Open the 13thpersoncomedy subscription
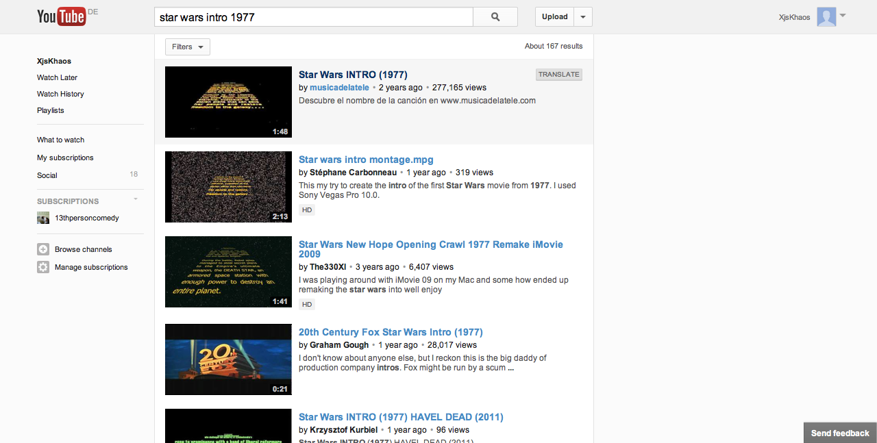The height and width of the screenshot is (443, 877). pos(87,218)
